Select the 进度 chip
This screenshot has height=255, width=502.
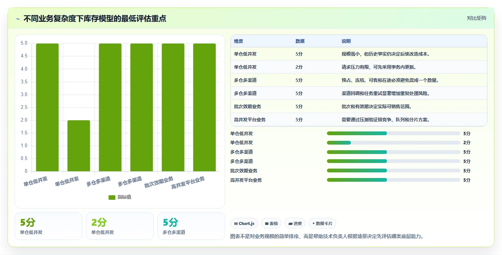[x=295, y=223]
